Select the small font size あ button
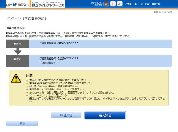 [106, 4]
